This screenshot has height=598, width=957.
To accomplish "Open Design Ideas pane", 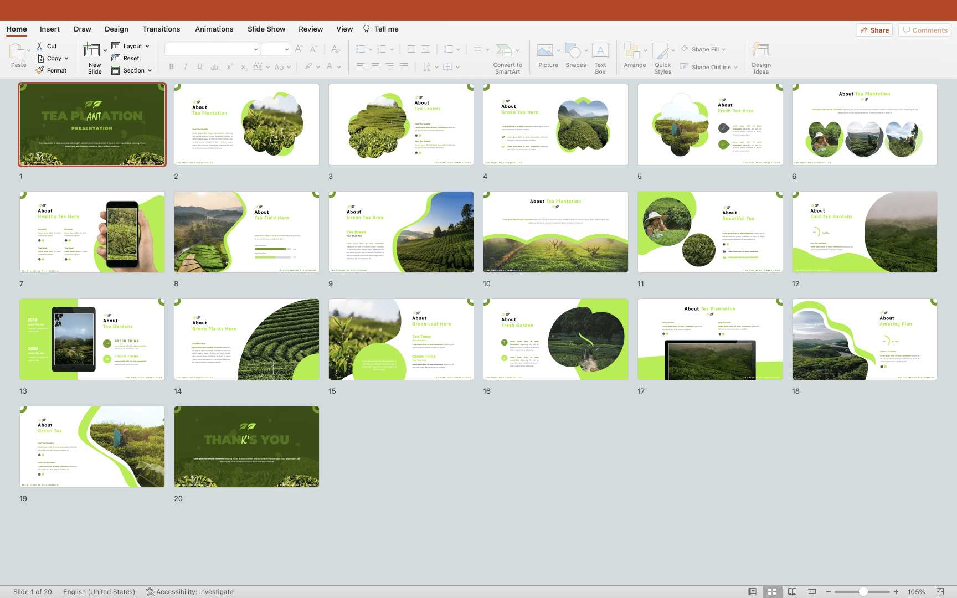I will 761,51.
